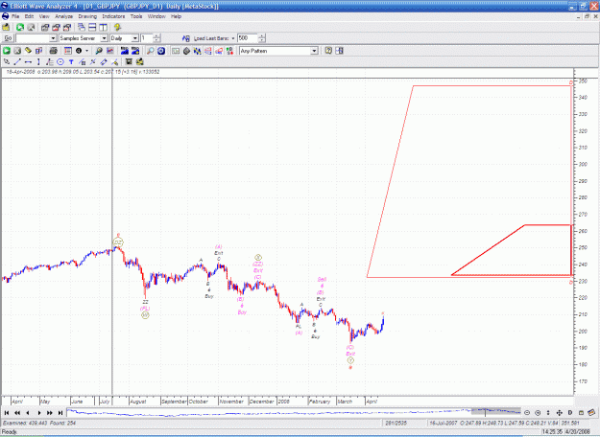Click the February month label on time axis
This screenshot has height=437, width=600.
click(x=320, y=402)
